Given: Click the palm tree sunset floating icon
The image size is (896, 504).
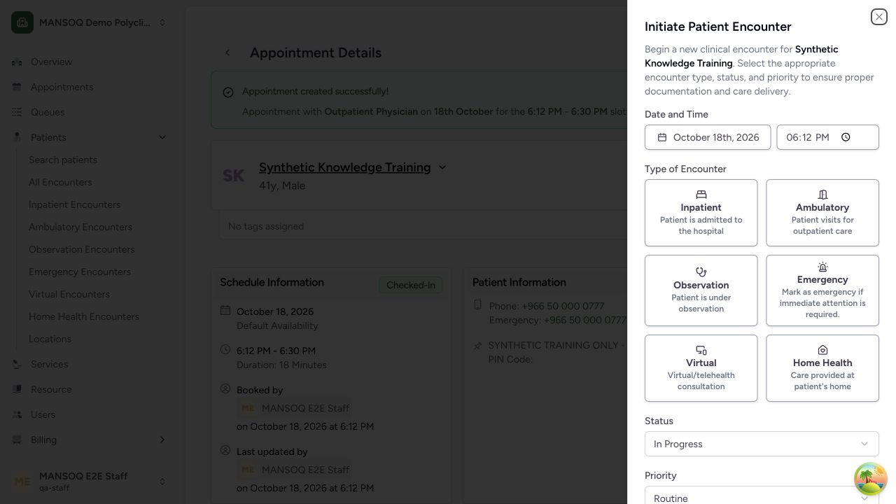Looking at the screenshot, I should pyautogui.click(x=871, y=479).
